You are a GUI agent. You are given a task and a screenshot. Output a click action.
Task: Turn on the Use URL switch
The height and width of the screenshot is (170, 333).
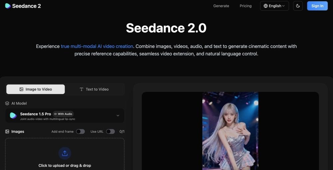click(110, 132)
